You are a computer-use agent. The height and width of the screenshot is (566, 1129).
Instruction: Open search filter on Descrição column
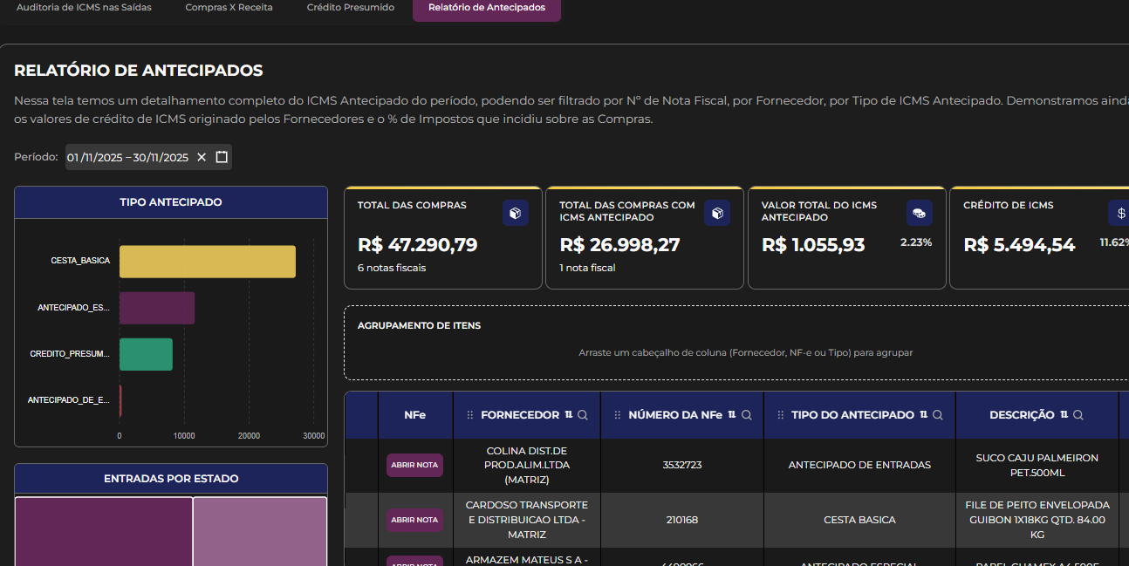point(1078,415)
